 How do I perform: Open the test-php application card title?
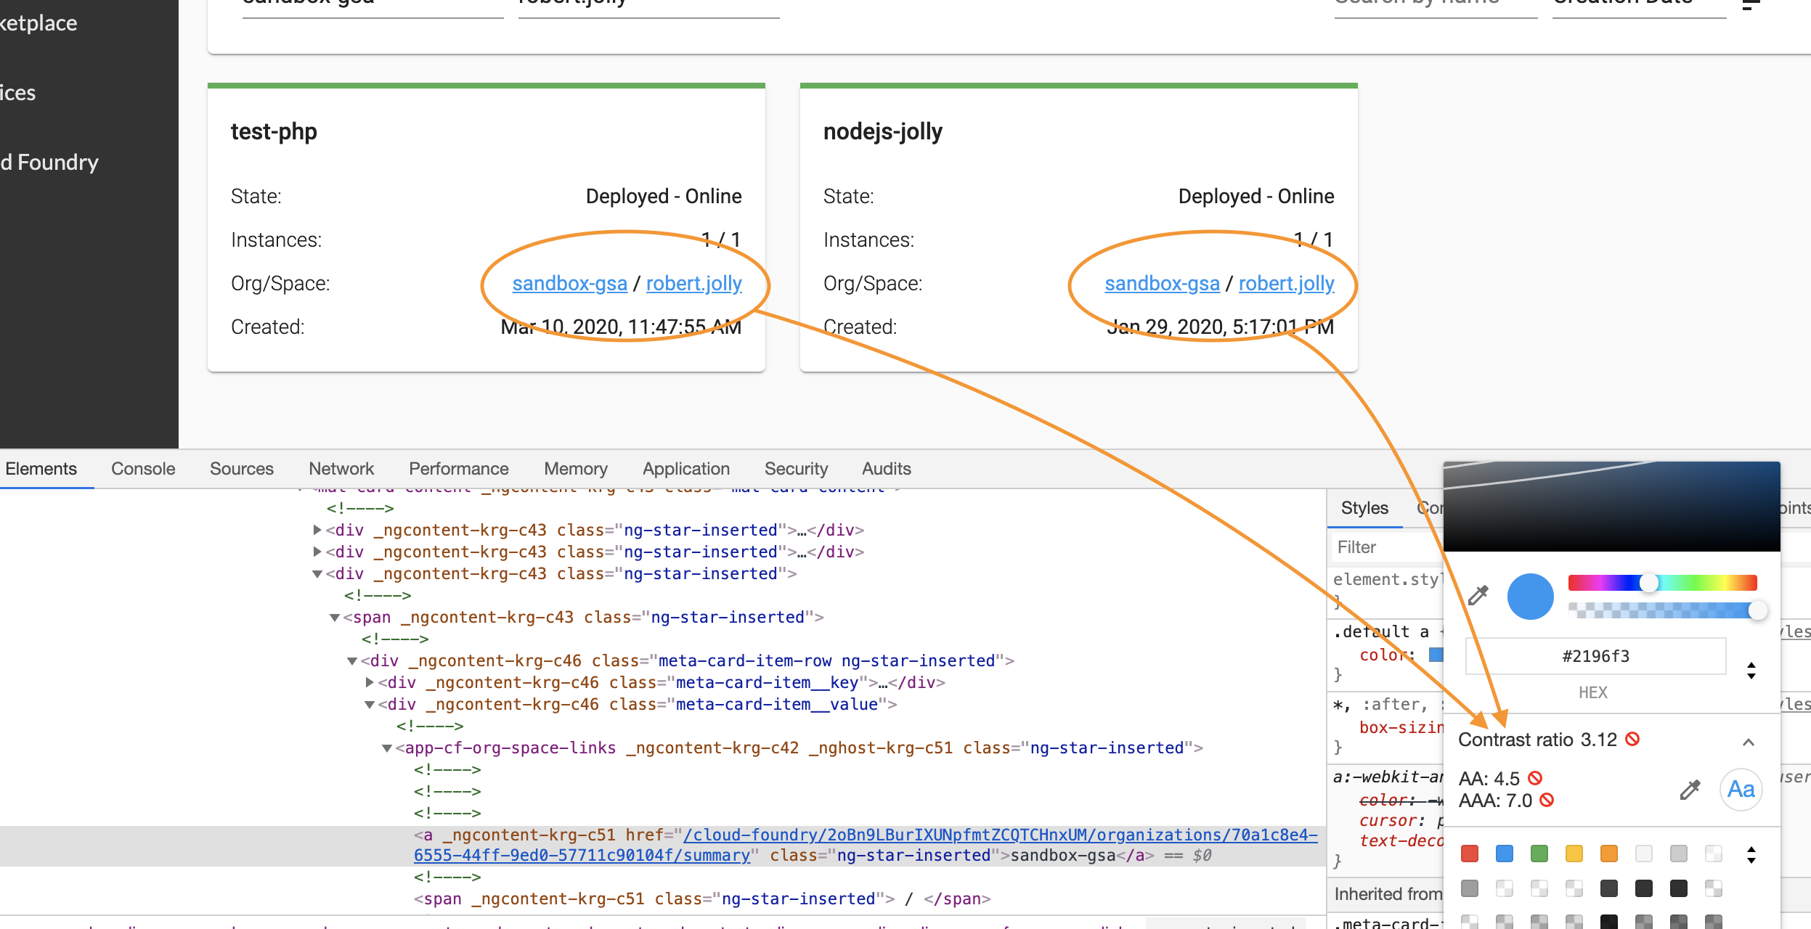coord(274,131)
